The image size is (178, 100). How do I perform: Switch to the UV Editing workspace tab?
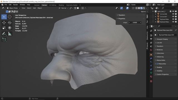[53, 5]
